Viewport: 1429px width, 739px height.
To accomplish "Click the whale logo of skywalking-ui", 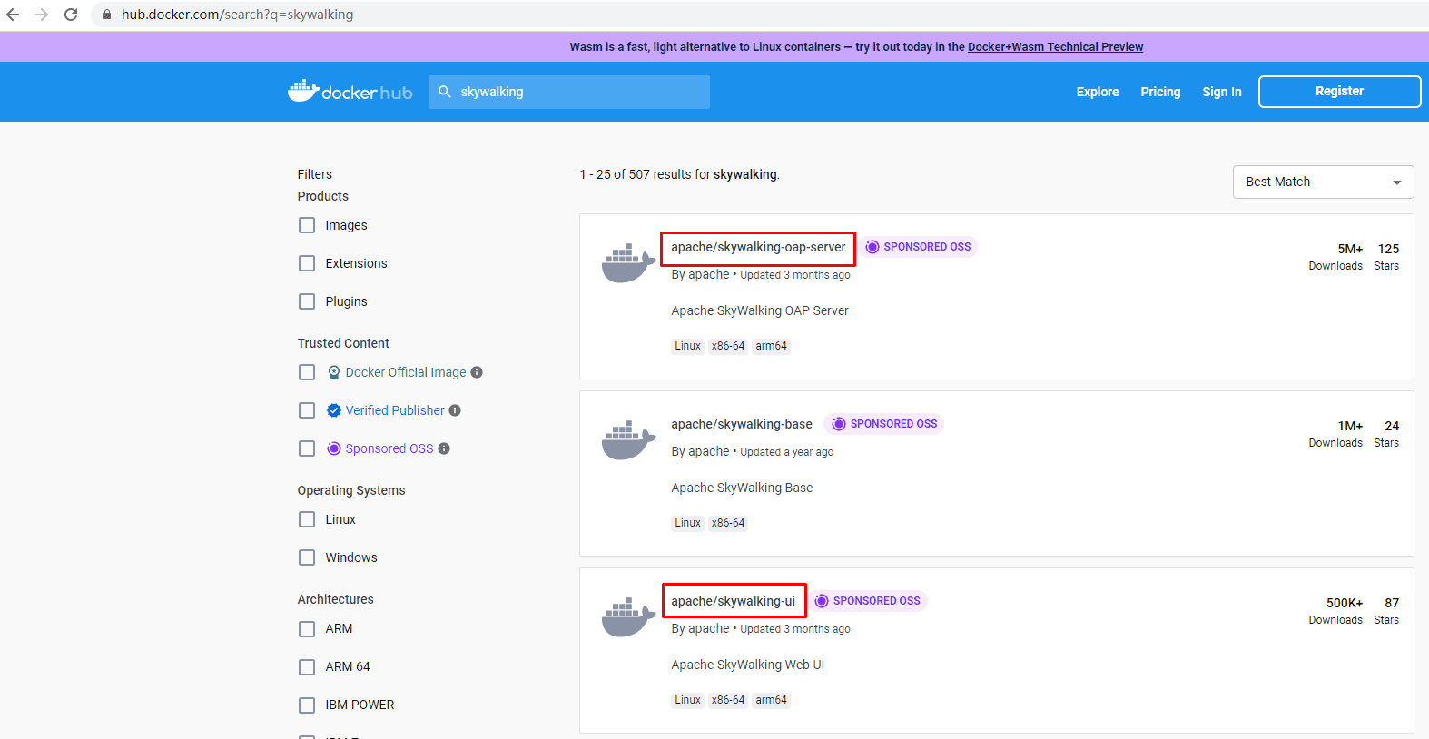I will click(x=628, y=617).
